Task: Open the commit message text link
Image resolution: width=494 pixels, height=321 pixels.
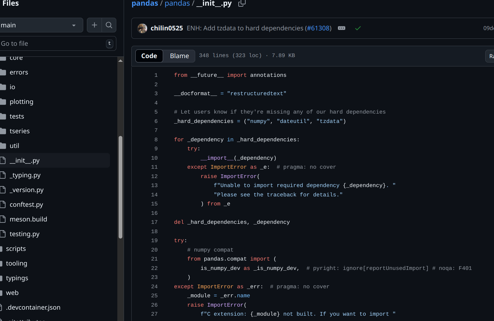Action: pos(245,28)
